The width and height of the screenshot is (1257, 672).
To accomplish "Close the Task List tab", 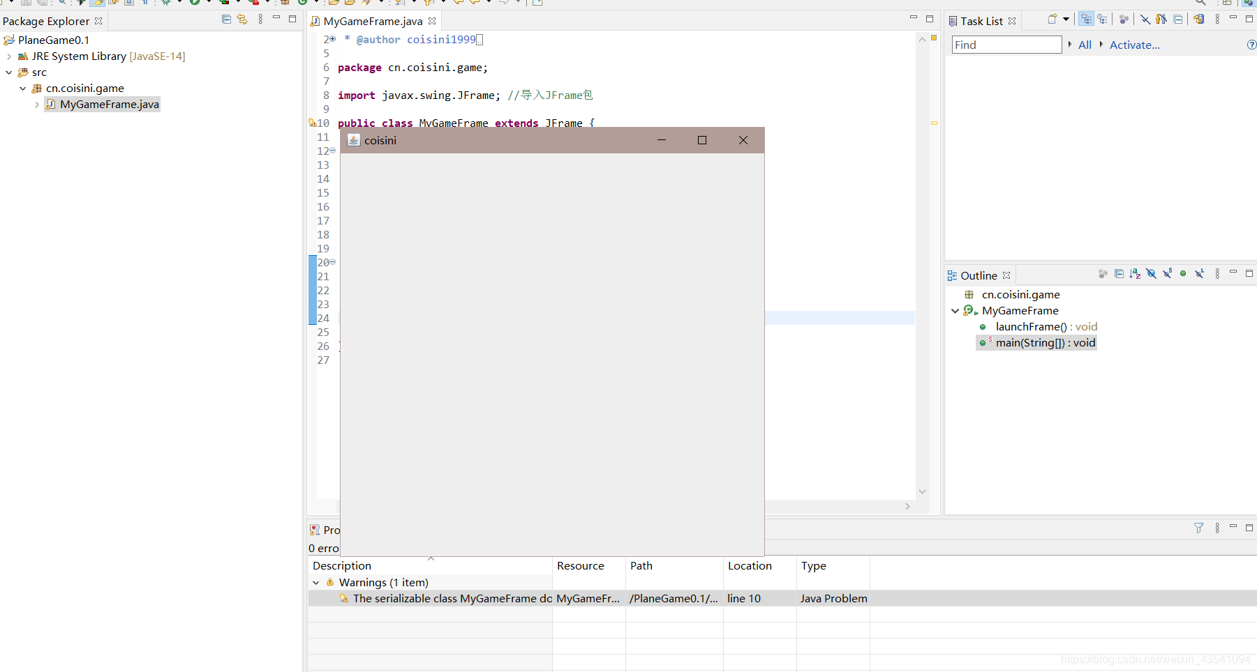I will (x=1012, y=21).
